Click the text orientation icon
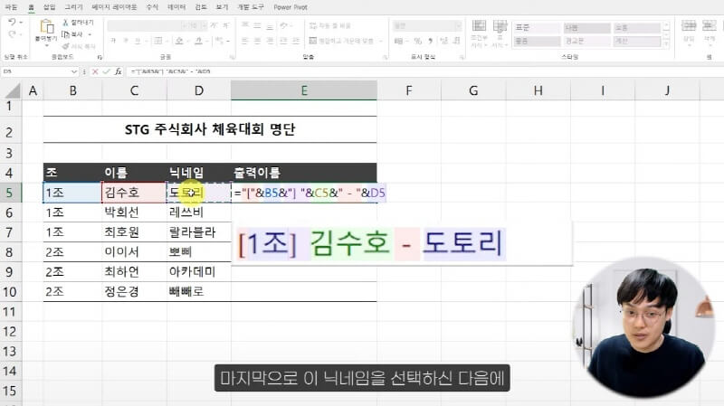Screen dimensions: 724x406 click(283, 25)
